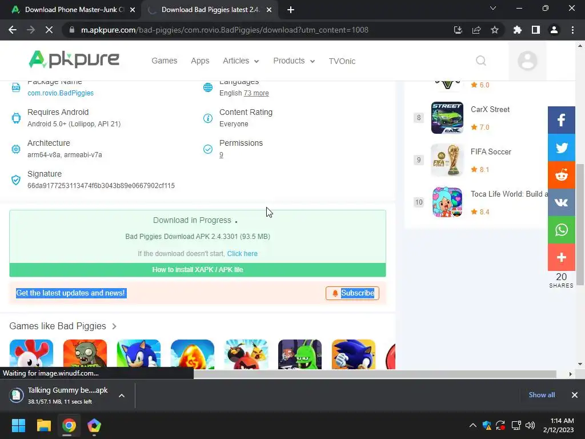Open 73 more languages link
This screenshot has height=439, width=585.
coord(256,93)
